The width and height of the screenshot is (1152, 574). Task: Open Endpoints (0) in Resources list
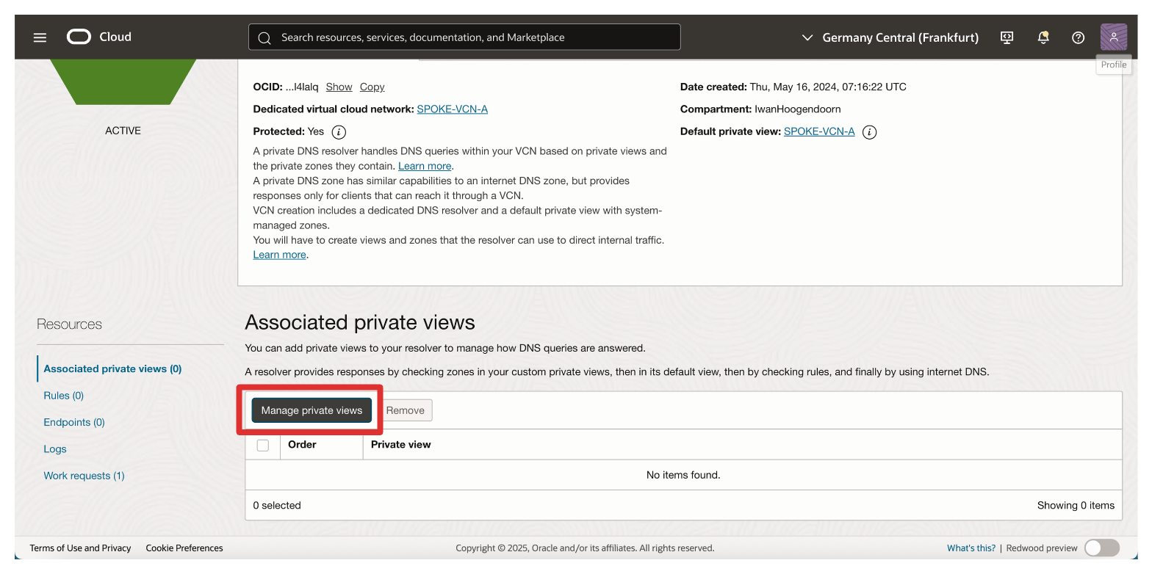pyautogui.click(x=74, y=422)
